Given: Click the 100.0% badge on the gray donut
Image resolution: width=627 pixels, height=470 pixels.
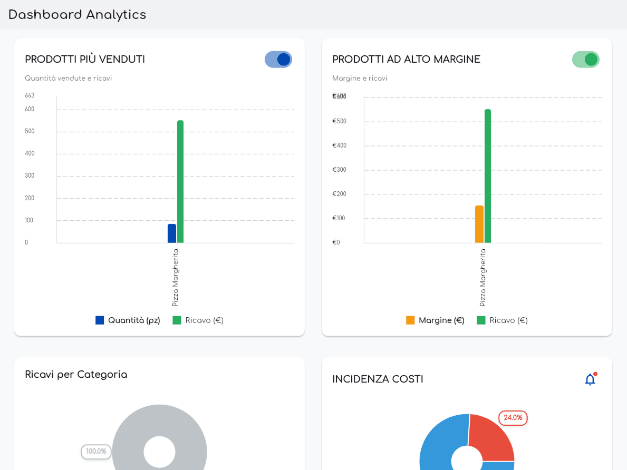Looking at the screenshot, I should (x=95, y=452).
